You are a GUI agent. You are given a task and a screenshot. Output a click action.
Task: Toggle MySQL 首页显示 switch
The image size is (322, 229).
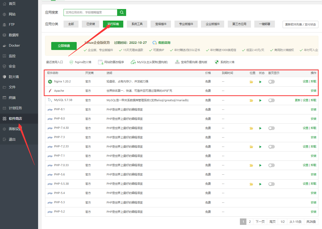pos(272,100)
